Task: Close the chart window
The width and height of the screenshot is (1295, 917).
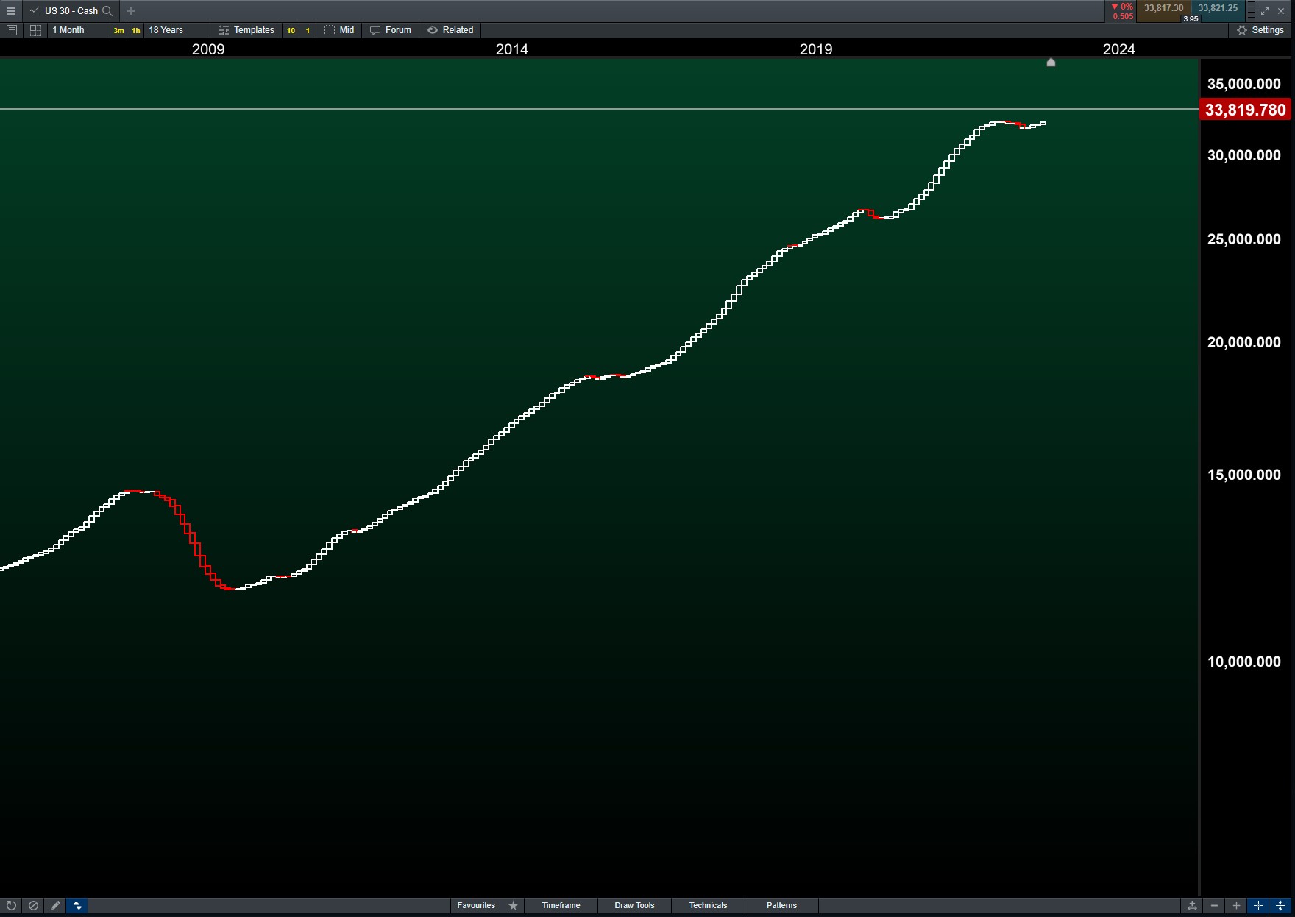Action: pyautogui.click(x=1281, y=11)
